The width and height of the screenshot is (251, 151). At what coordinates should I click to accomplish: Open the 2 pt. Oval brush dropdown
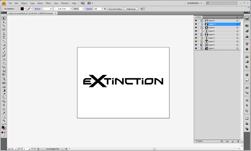pos(71,9)
